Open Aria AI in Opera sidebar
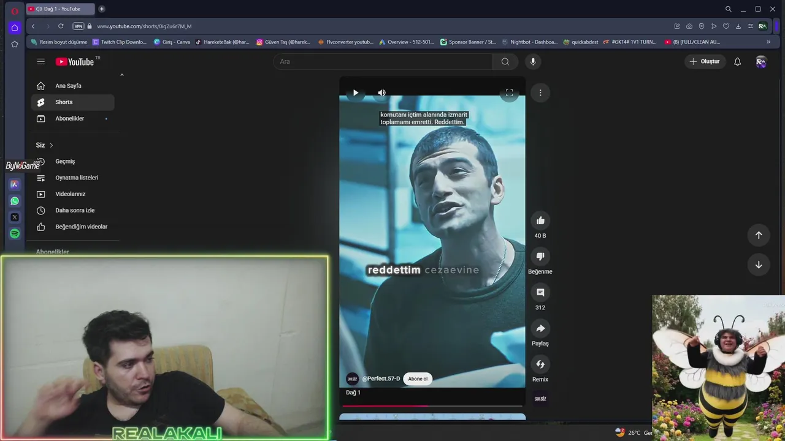The image size is (785, 441). pyautogui.click(x=15, y=184)
